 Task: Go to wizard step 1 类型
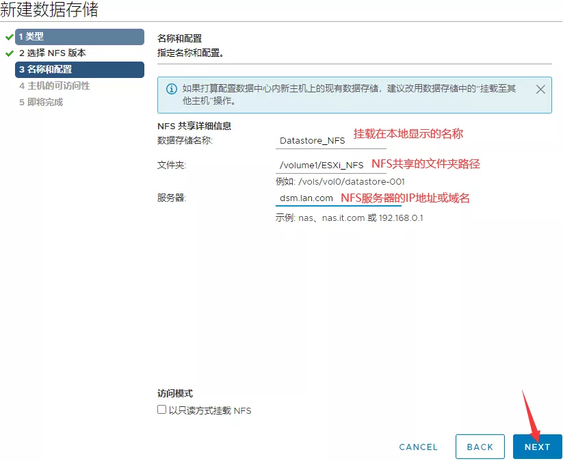click(x=79, y=36)
